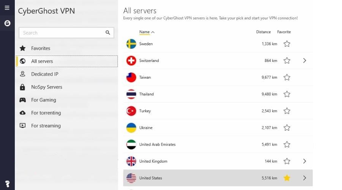This screenshot has width=342, height=190.
Task: Click the Ukraine flag icon
Action: (x=131, y=128)
